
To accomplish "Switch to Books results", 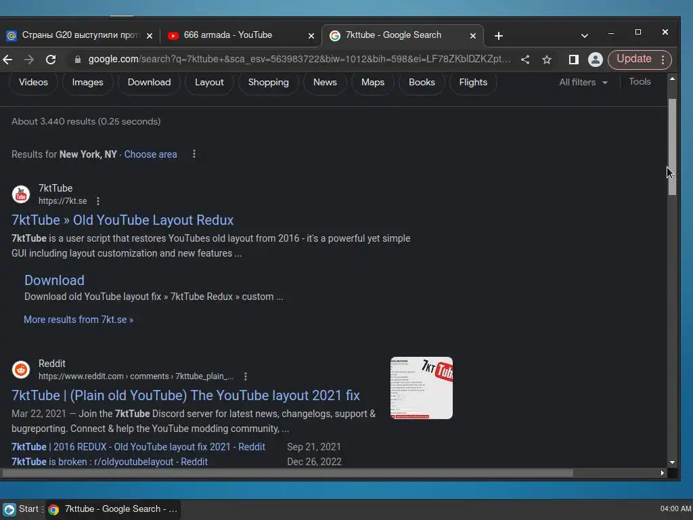I will 422,82.
